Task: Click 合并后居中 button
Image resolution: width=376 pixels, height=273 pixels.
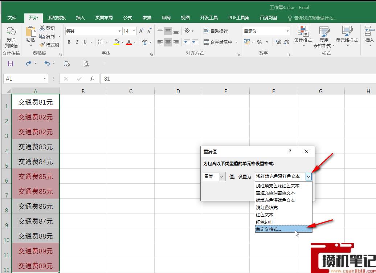Action: [218, 42]
